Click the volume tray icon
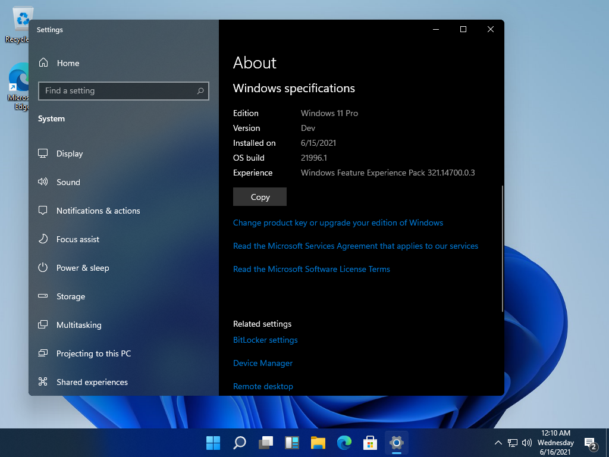Screen dimensions: 609x457 527,443
